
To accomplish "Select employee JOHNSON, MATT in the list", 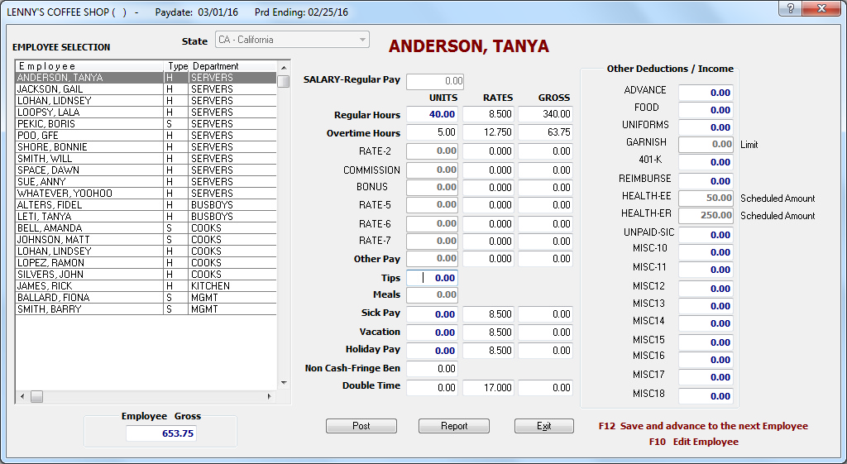I will click(x=146, y=240).
